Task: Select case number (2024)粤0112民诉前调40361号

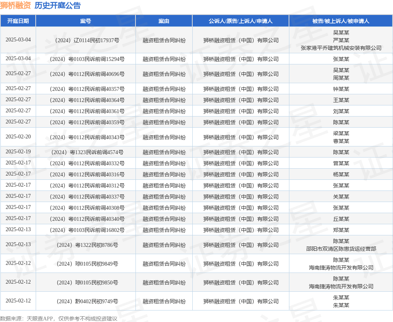Action: click(x=87, y=111)
